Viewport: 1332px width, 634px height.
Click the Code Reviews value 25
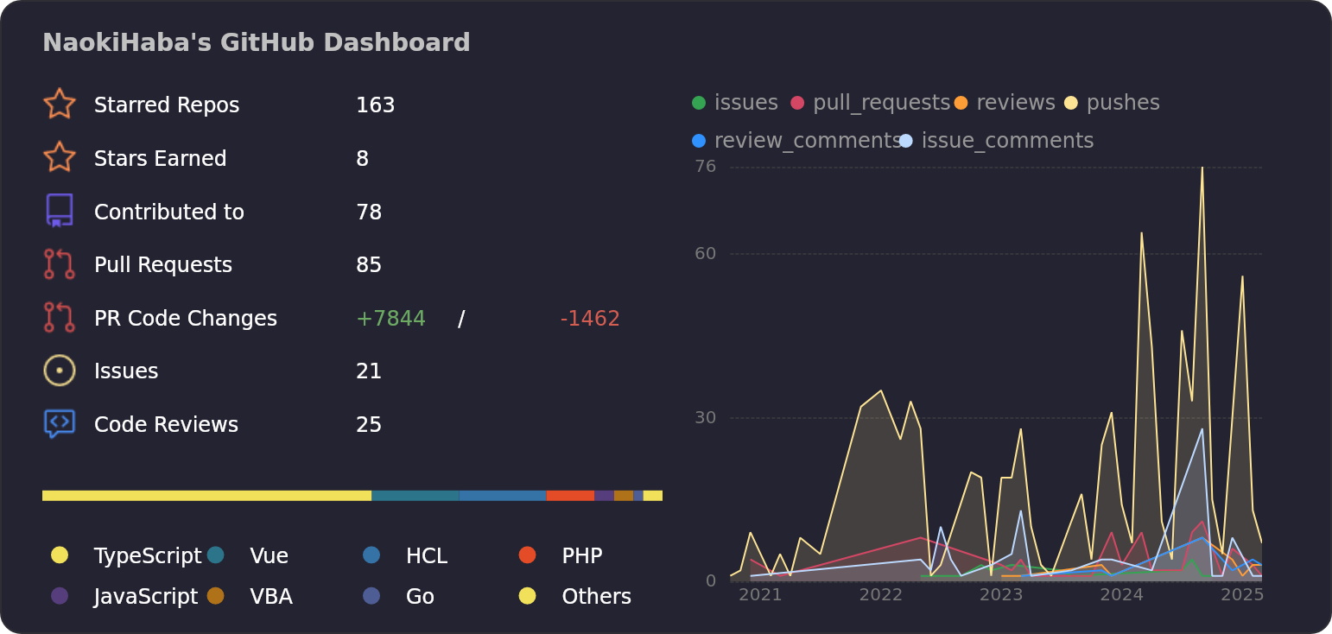pos(369,425)
